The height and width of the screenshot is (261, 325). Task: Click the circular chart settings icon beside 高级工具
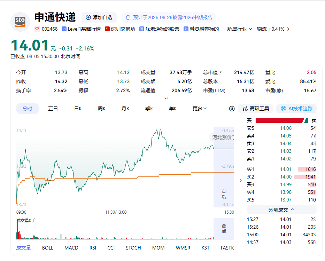coord(232,109)
